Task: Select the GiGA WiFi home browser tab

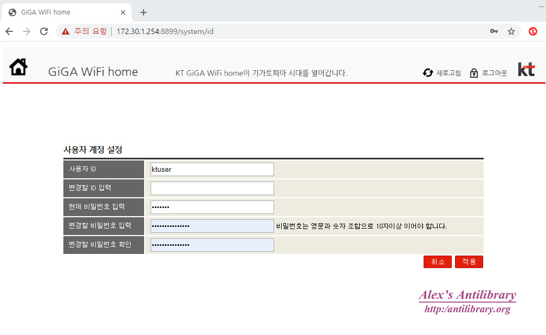Action: tap(66, 12)
